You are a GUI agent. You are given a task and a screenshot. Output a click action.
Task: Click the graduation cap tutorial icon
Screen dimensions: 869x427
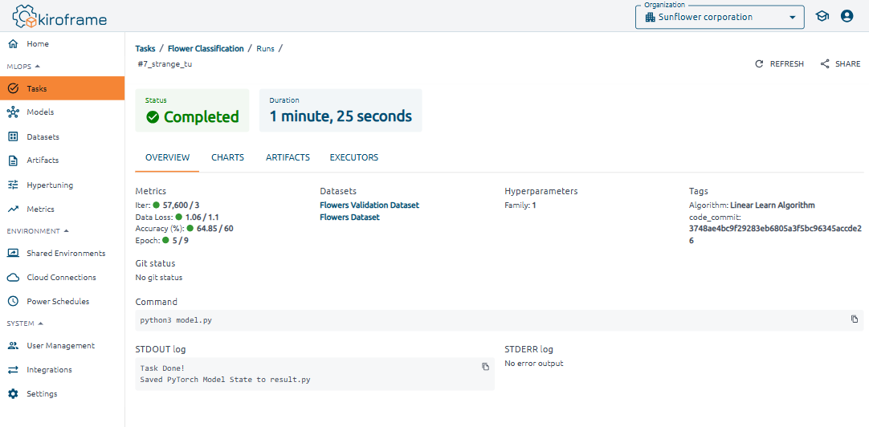coord(822,16)
